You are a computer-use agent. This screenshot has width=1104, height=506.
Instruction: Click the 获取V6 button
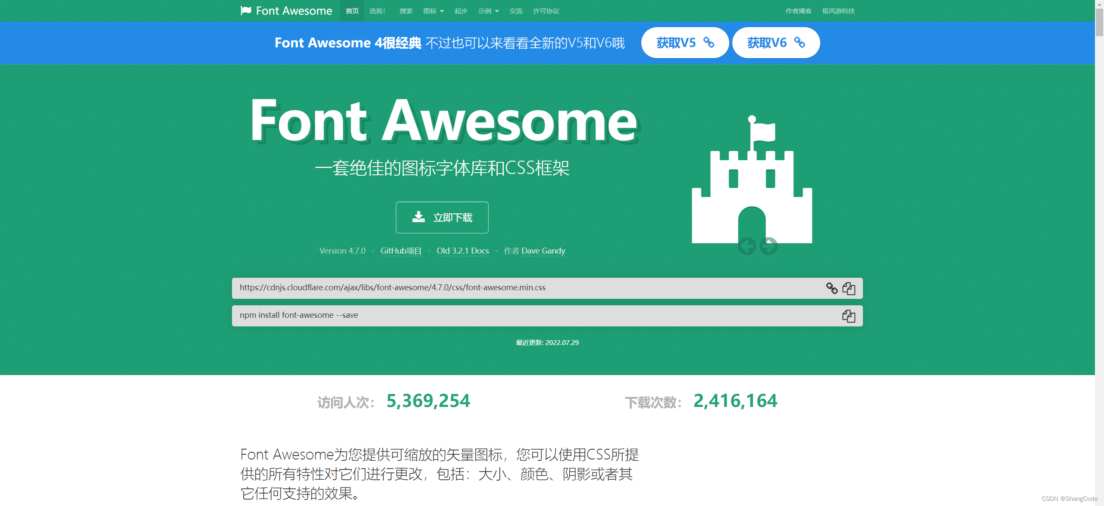click(775, 43)
